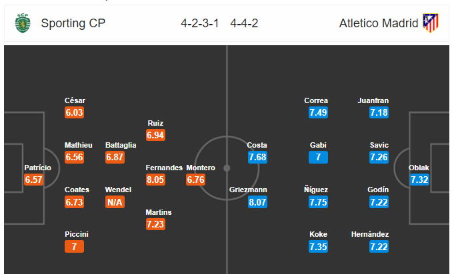The width and height of the screenshot is (454, 274).
Task: Click Oblak's 7.32 rating badge
Action: [x=419, y=180]
